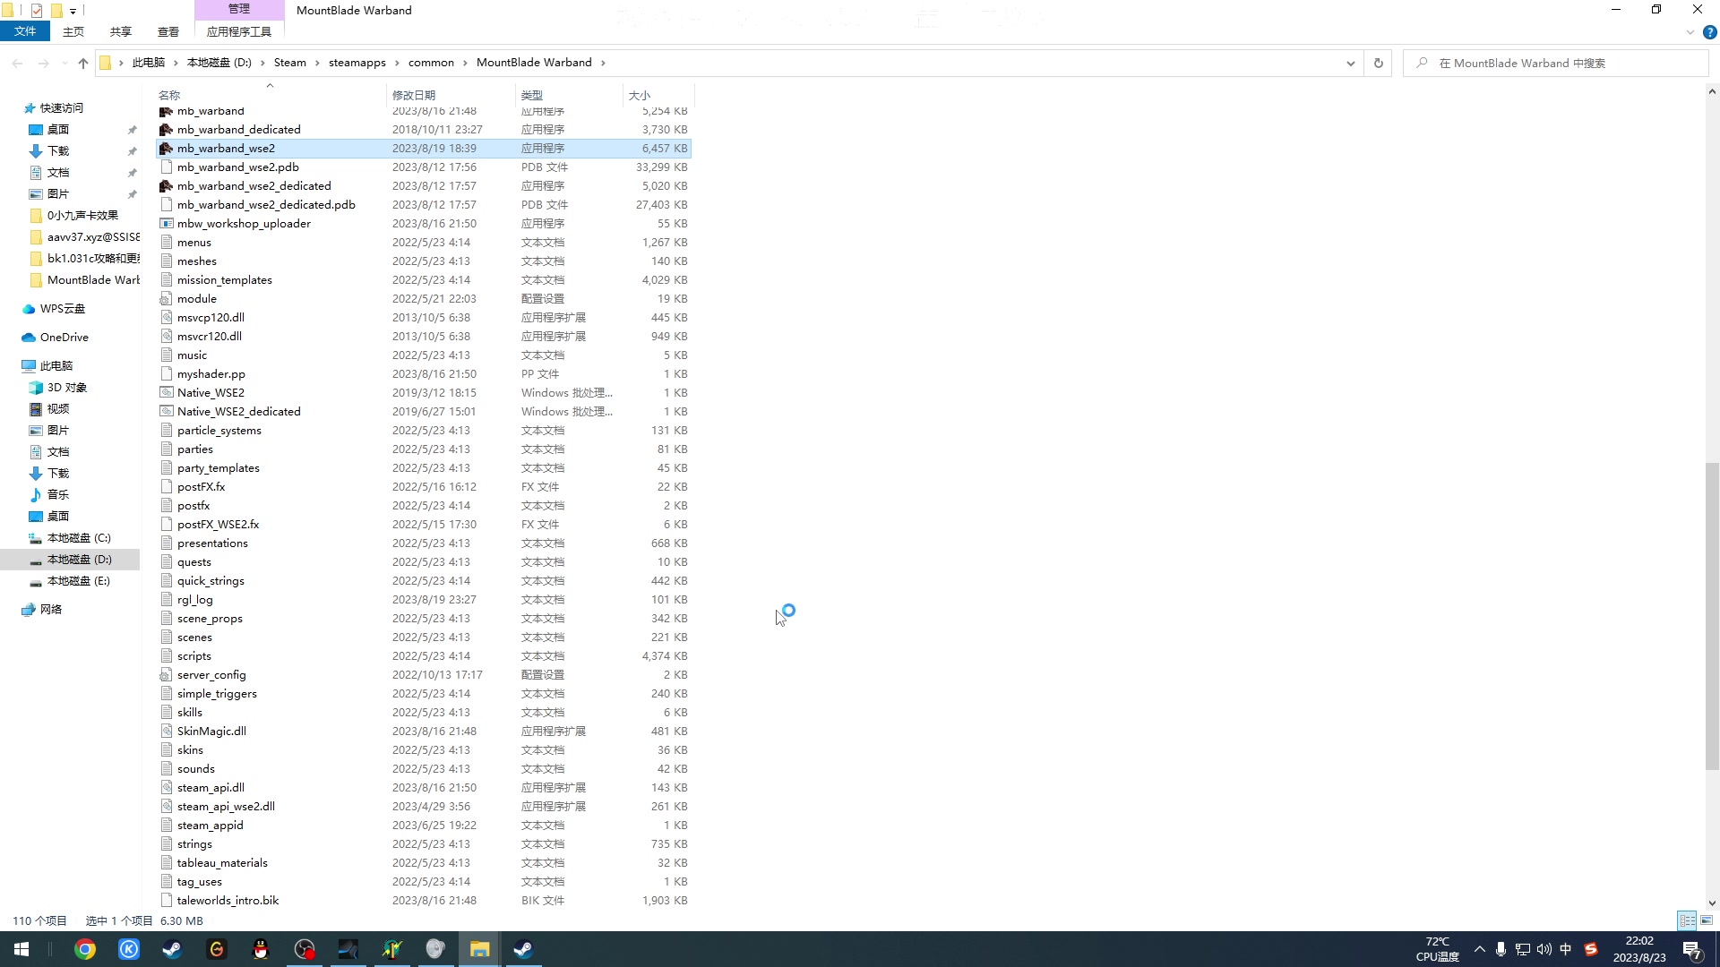This screenshot has height=967, width=1720.
Task: Select 3D 对象 in navigation pane
Action: [67, 388]
